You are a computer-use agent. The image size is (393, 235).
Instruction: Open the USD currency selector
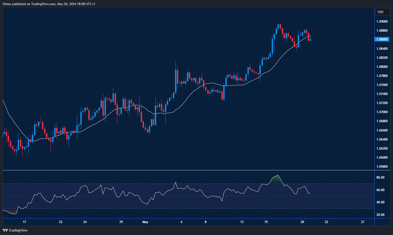tap(382, 12)
